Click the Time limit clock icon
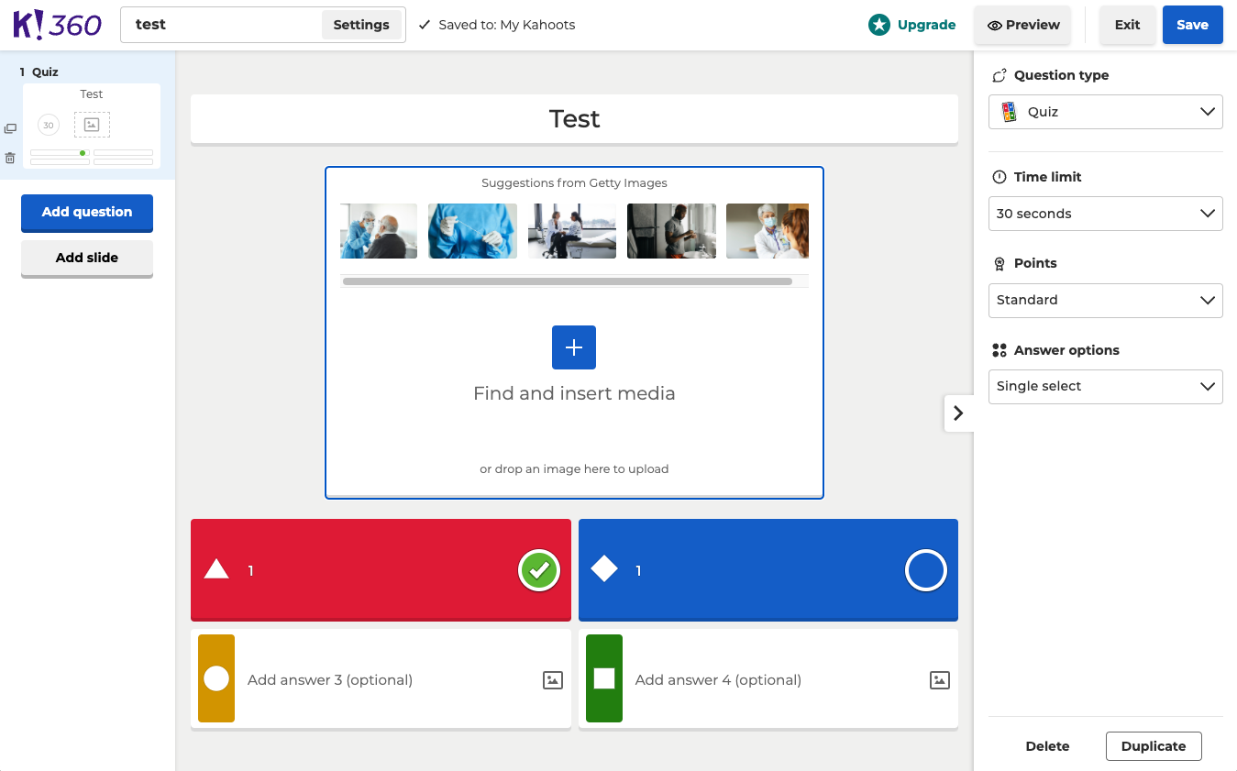This screenshot has height=771, width=1237. (1000, 177)
